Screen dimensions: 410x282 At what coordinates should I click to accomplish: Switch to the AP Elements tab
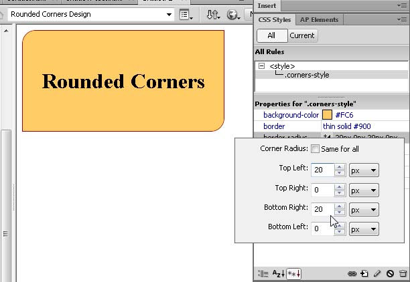pos(319,20)
